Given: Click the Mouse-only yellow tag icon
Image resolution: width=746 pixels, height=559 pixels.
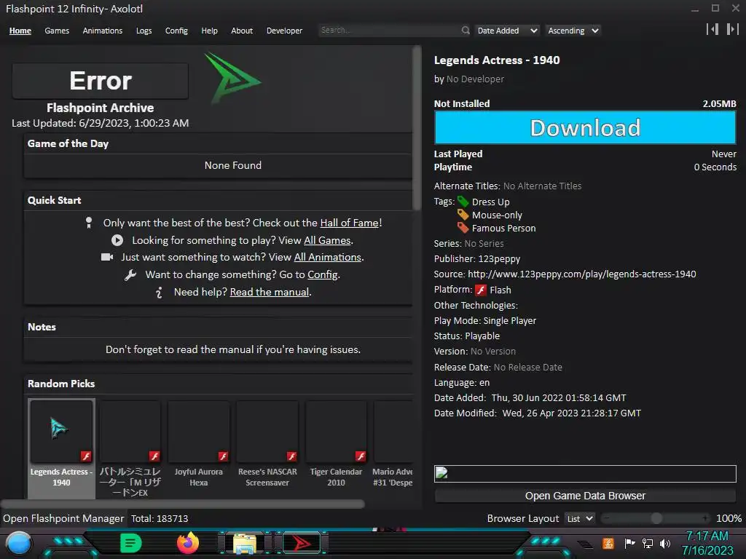Looking at the screenshot, I should (463, 215).
